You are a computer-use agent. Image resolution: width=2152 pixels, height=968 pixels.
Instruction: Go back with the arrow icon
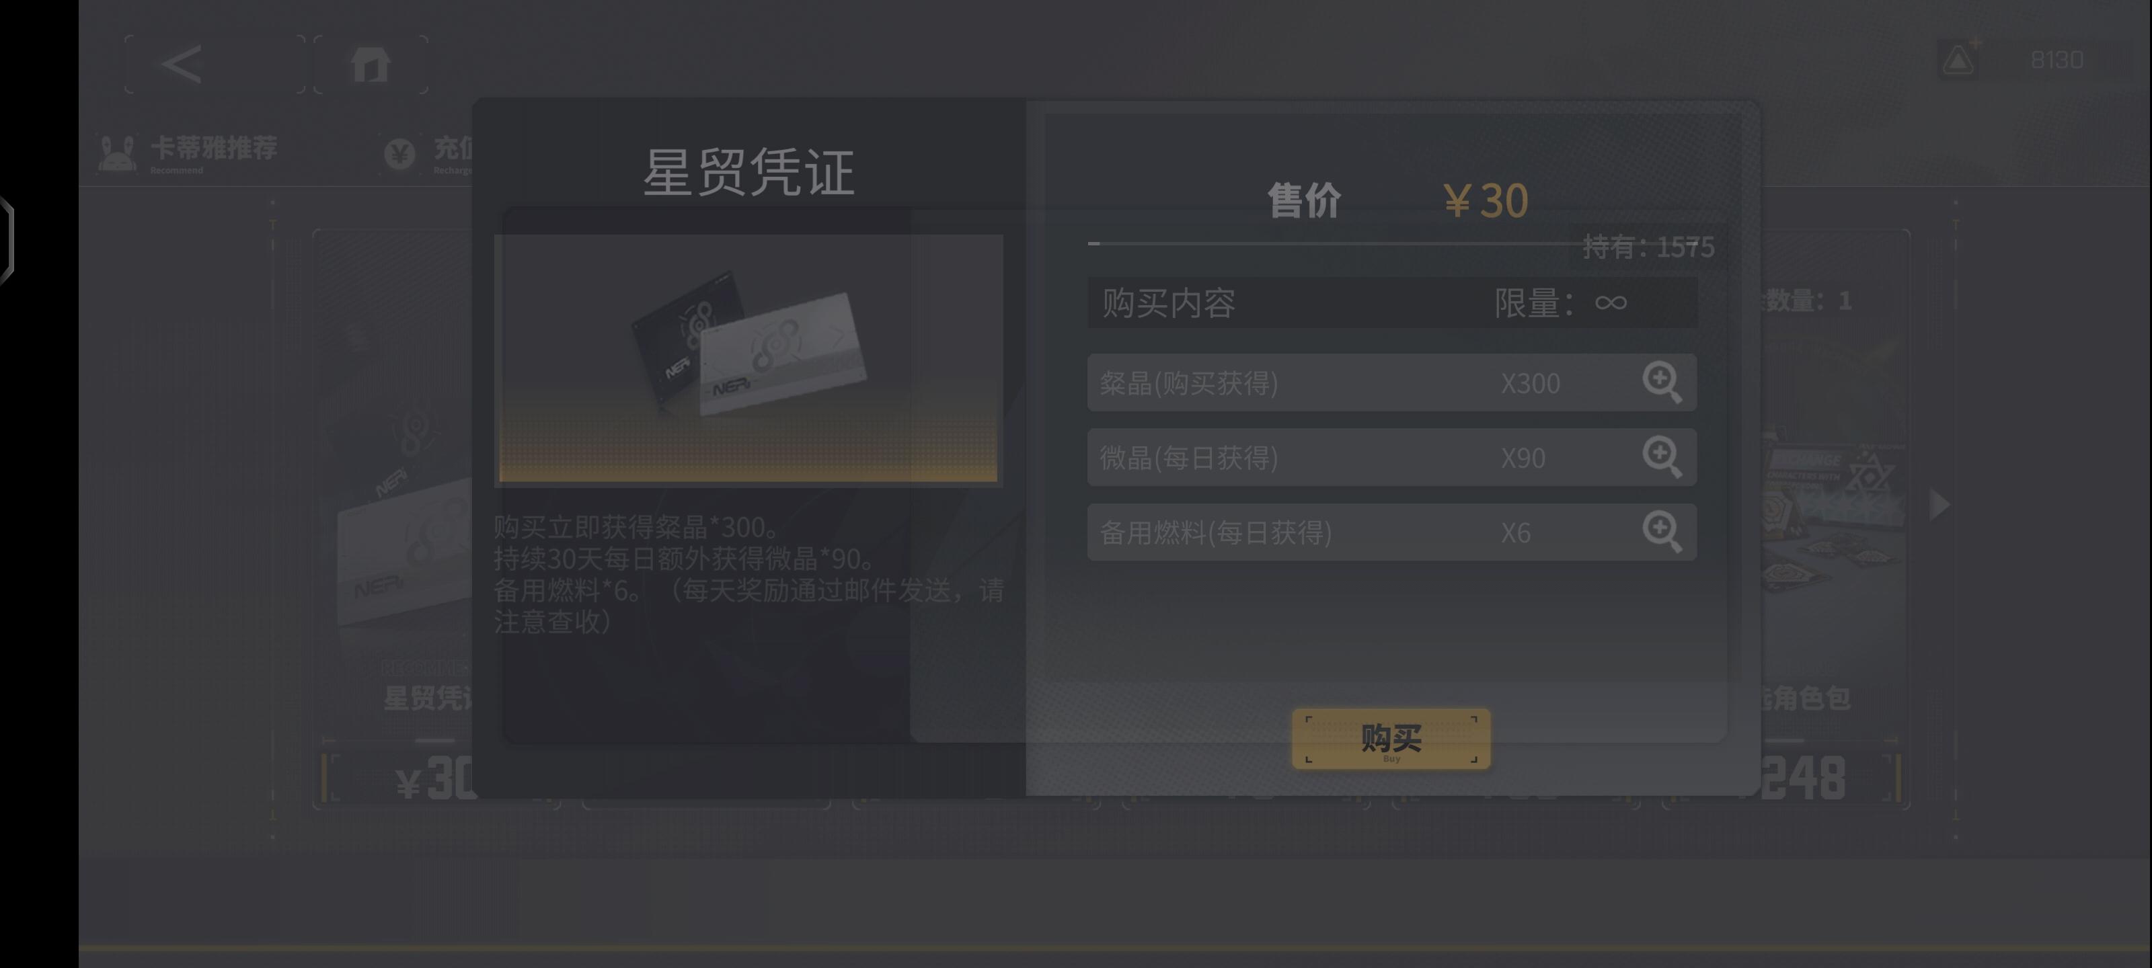point(182,65)
